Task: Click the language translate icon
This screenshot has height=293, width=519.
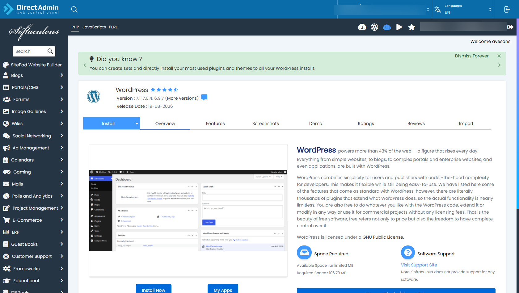Action: [x=437, y=9]
